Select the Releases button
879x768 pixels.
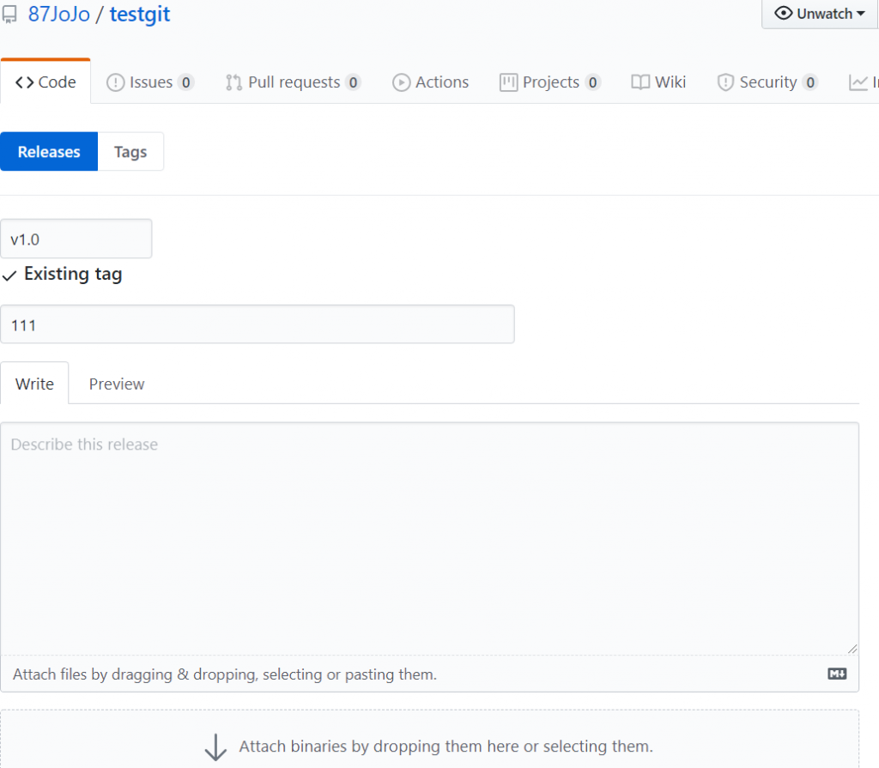point(49,151)
